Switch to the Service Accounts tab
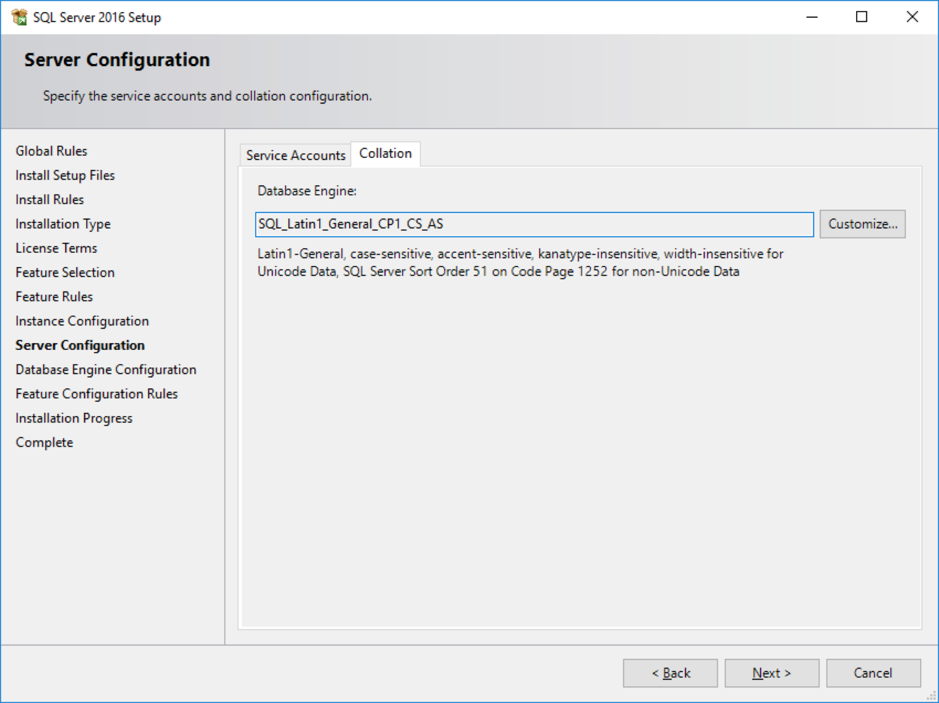939x703 pixels. (x=296, y=155)
